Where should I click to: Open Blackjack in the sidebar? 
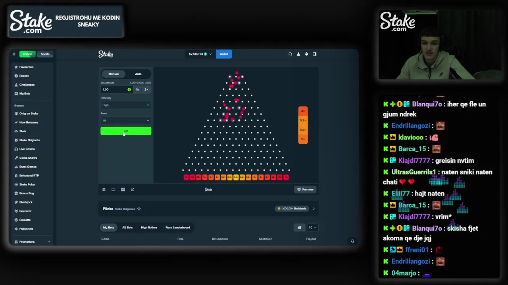click(x=26, y=202)
